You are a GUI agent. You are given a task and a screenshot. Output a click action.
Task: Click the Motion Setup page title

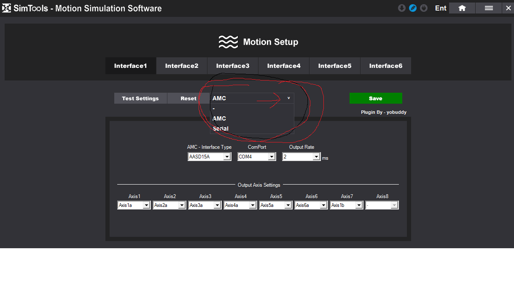click(x=271, y=42)
